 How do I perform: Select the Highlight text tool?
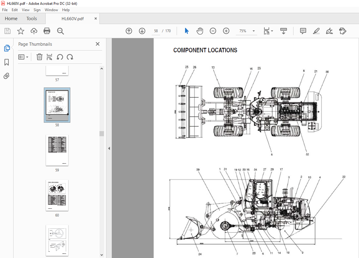(x=316, y=31)
